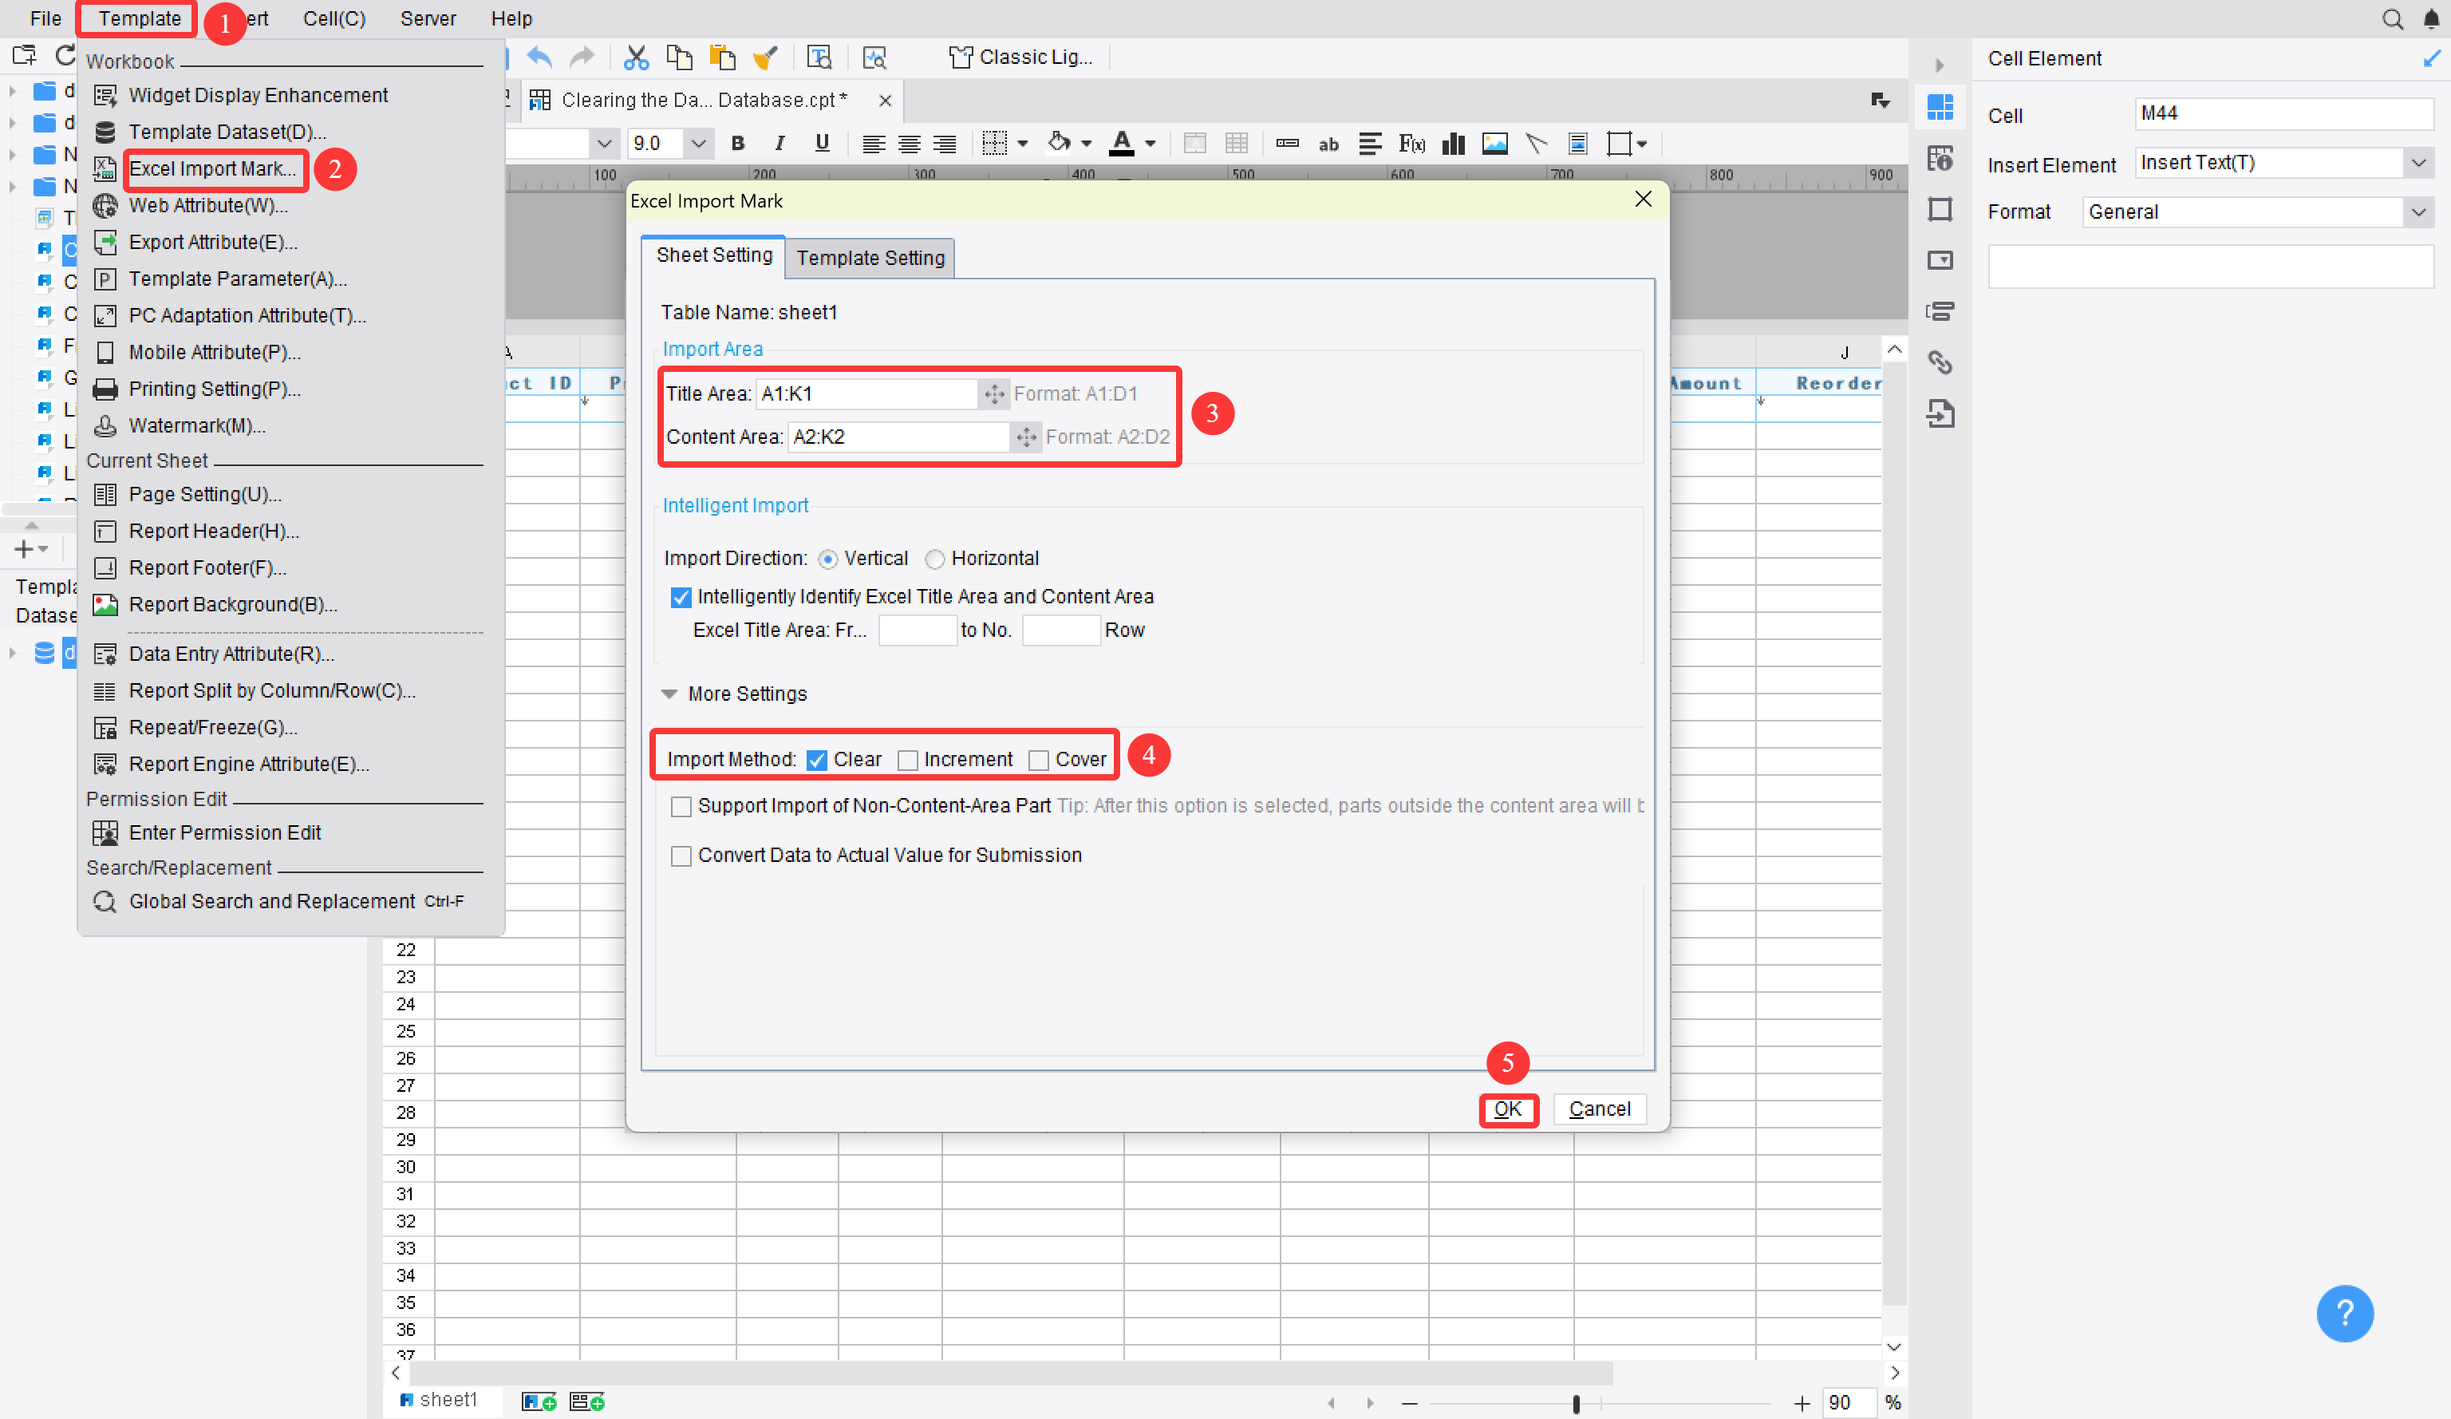2451x1419 pixels.
Task: Switch to the Template Setting tab
Action: coord(870,258)
